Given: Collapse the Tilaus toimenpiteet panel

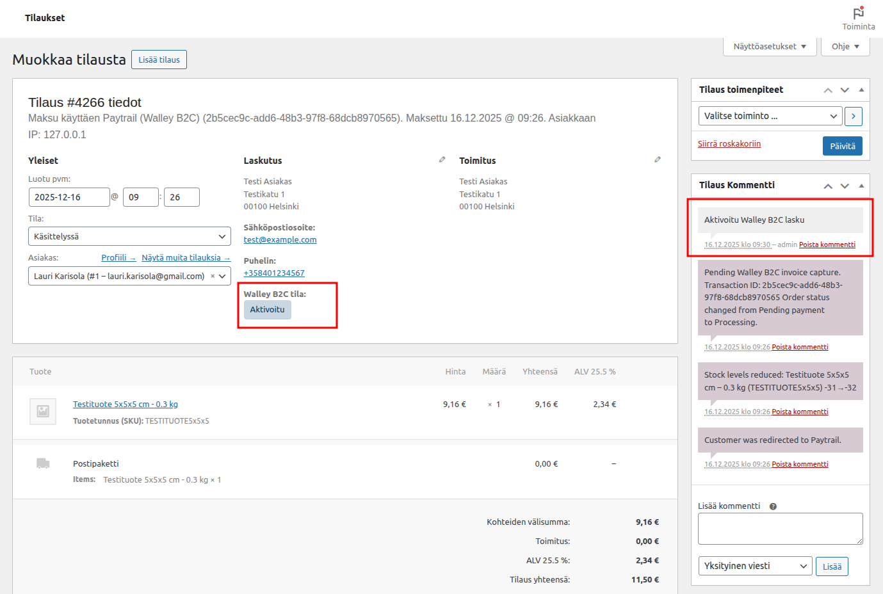Looking at the screenshot, I should coord(861,90).
